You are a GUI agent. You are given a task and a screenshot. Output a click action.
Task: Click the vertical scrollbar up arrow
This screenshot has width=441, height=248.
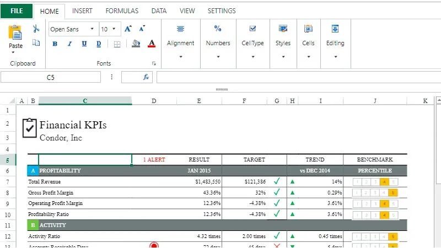click(438, 100)
